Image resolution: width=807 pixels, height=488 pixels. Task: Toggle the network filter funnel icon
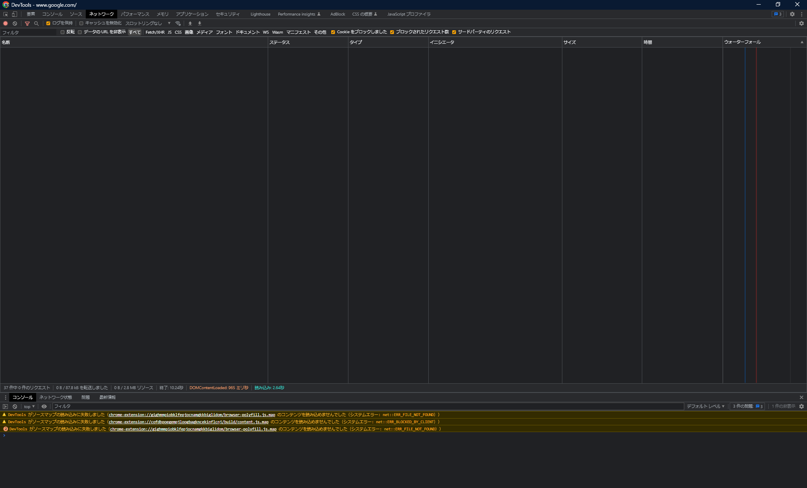tap(27, 24)
